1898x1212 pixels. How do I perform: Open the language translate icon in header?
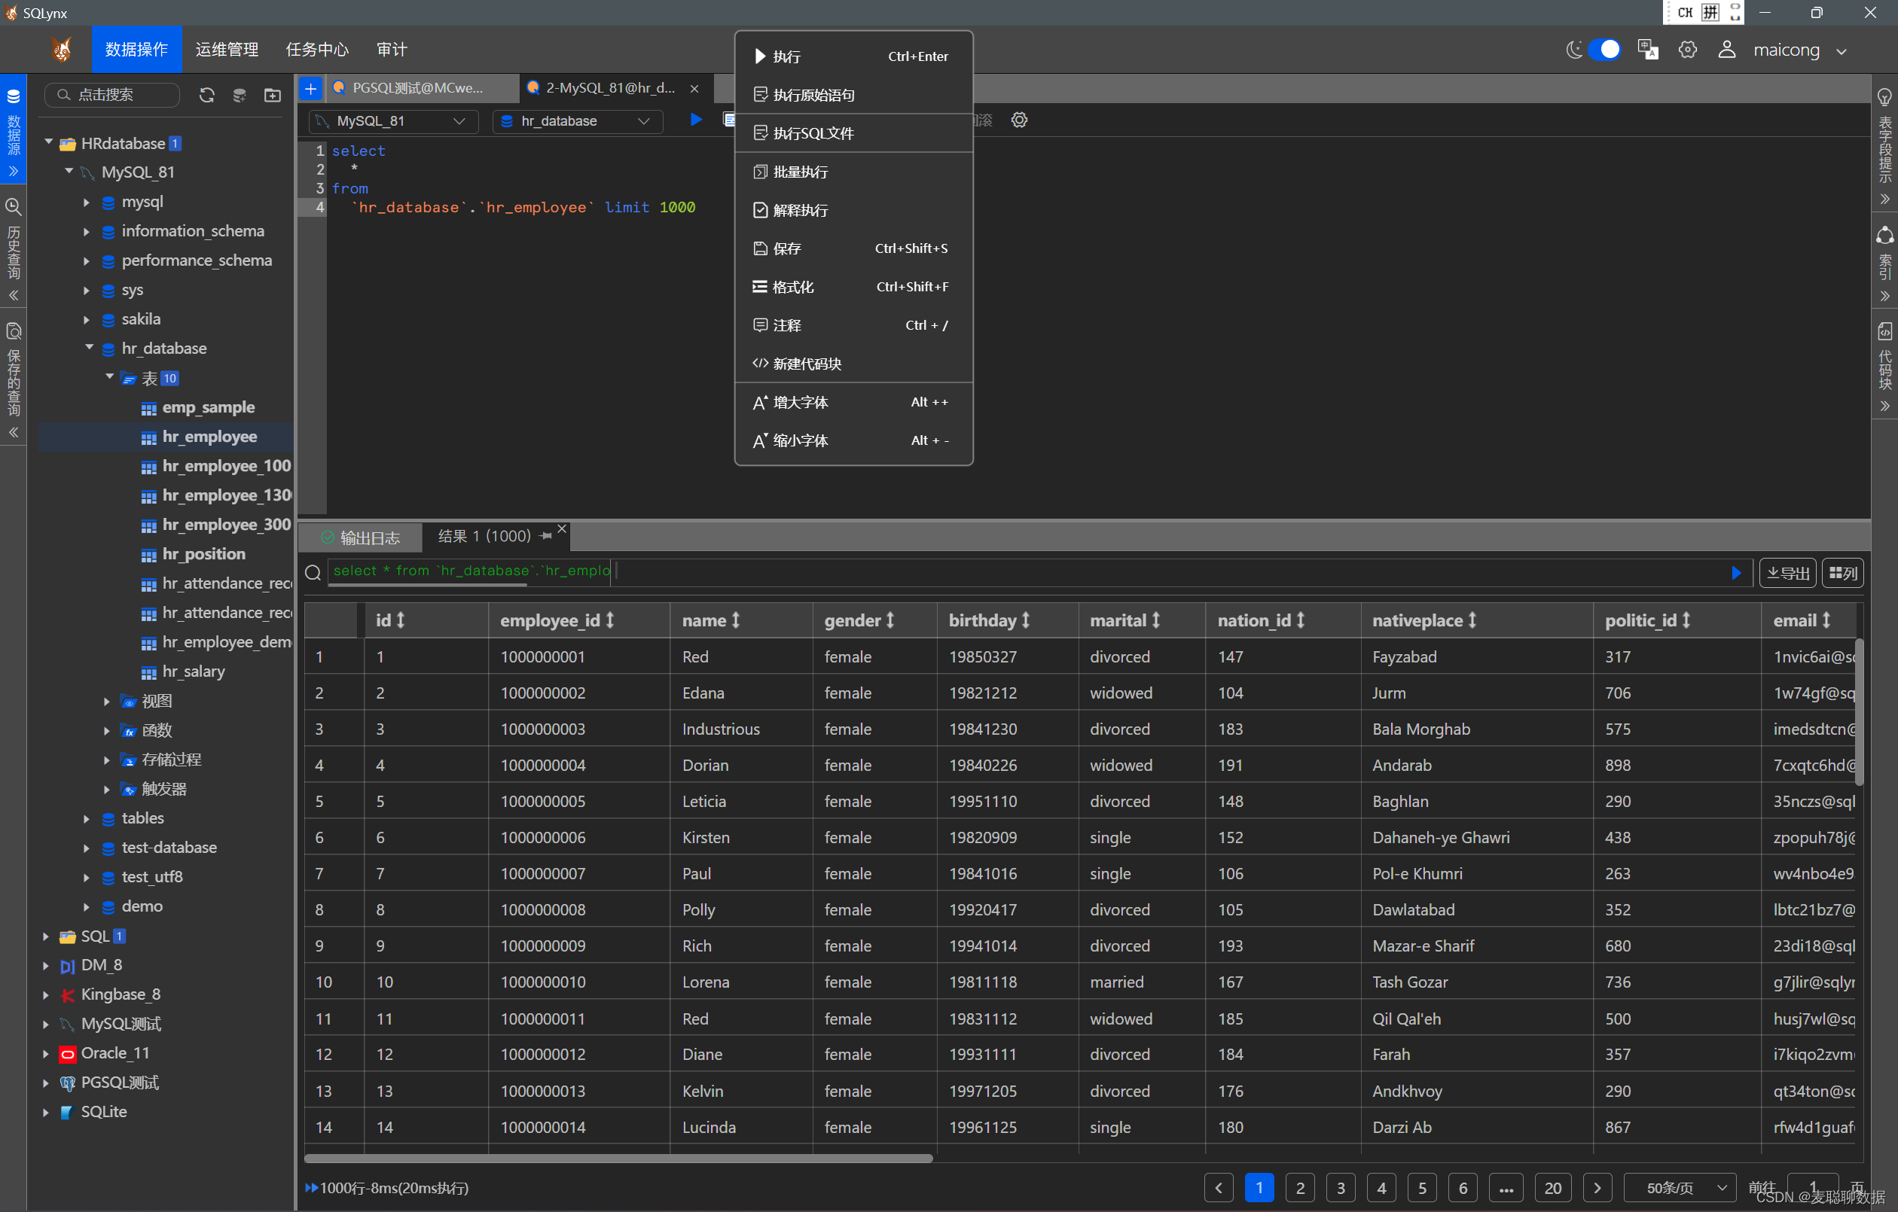click(1646, 50)
